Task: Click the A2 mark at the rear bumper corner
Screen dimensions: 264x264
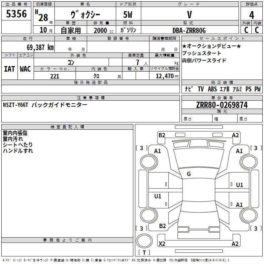Action: [x=235, y=244]
